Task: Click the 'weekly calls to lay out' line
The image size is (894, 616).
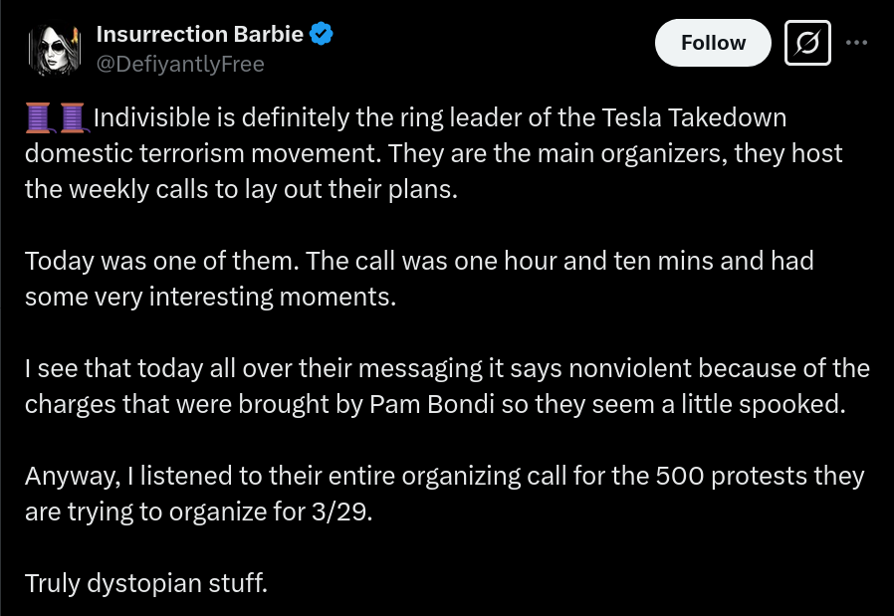Action: click(x=241, y=190)
